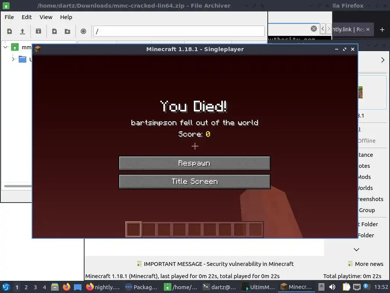The image size is (390, 293).
Task: Expand the subfolder node in archive tree
Action: coord(13,59)
